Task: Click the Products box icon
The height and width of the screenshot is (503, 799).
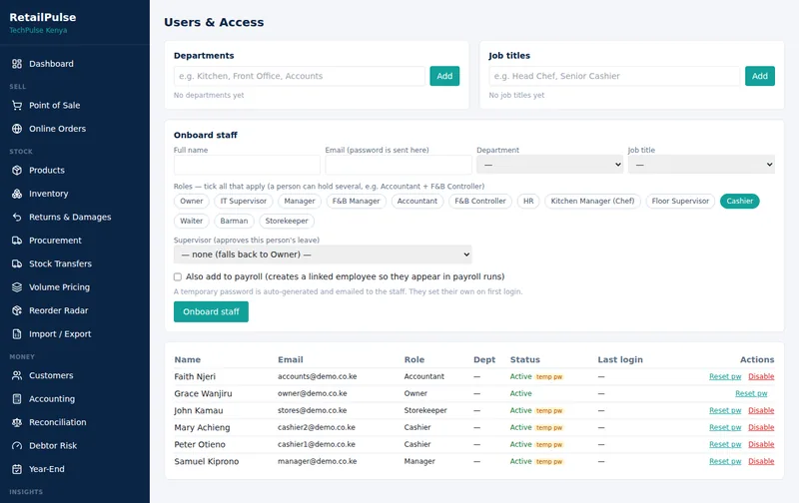Action: pos(17,170)
